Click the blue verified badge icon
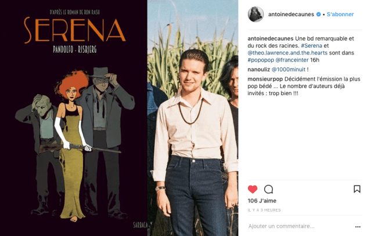 tap(319, 14)
